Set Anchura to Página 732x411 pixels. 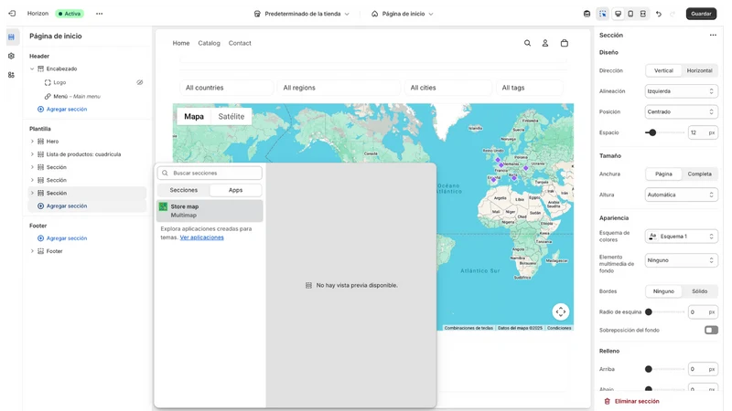(663, 174)
